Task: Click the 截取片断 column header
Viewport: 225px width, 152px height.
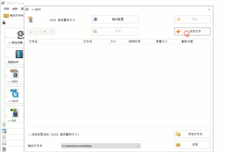Action: point(195,42)
